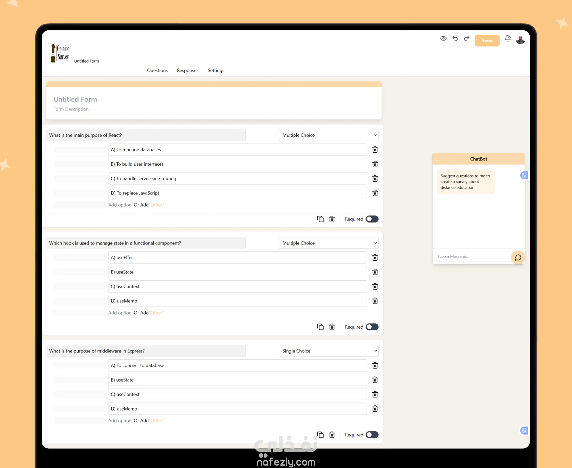Open the notifications bell
This screenshot has height=468, width=572.
click(508, 38)
